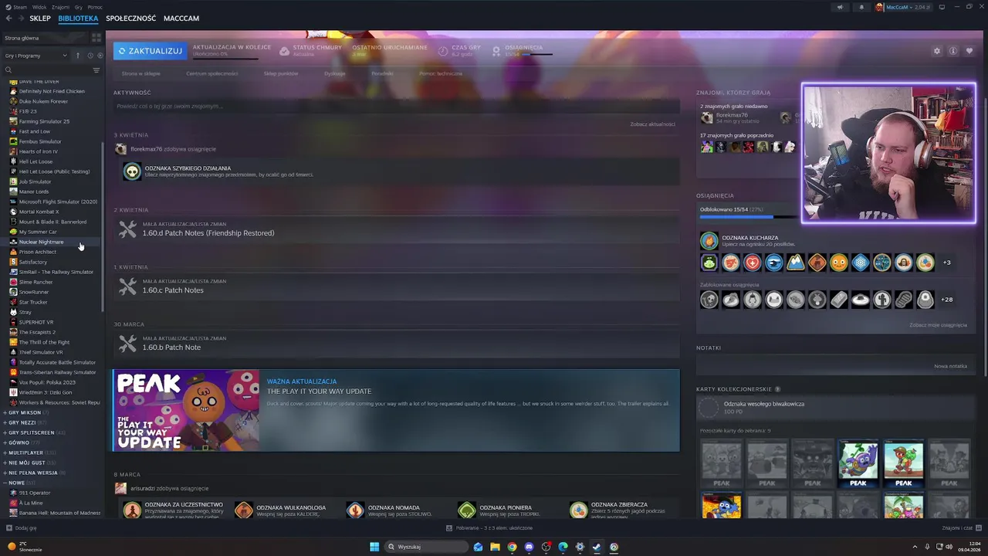
Task: Click the activity status input field
Action: pos(397,107)
